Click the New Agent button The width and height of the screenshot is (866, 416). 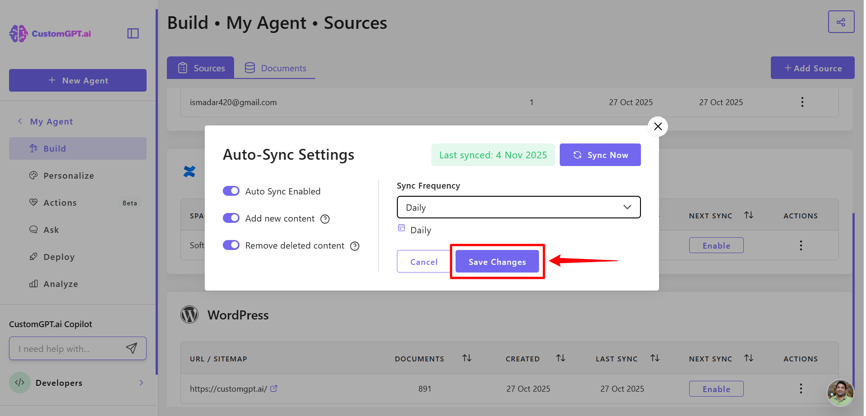pos(78,80)
